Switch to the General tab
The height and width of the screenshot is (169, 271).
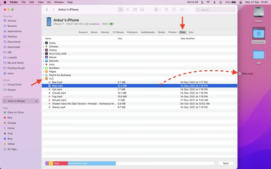tap(83, 32)
